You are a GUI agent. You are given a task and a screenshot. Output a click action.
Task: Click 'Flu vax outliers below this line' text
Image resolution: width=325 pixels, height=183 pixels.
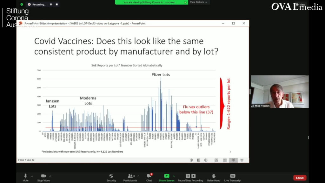[x=196, y=109]
